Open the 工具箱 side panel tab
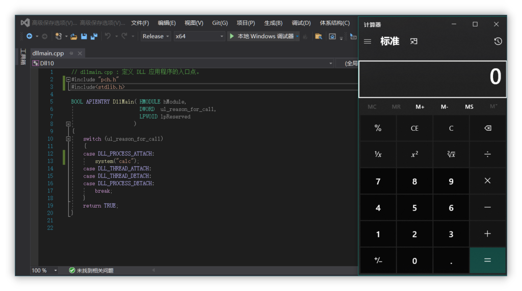 [23, 56]
